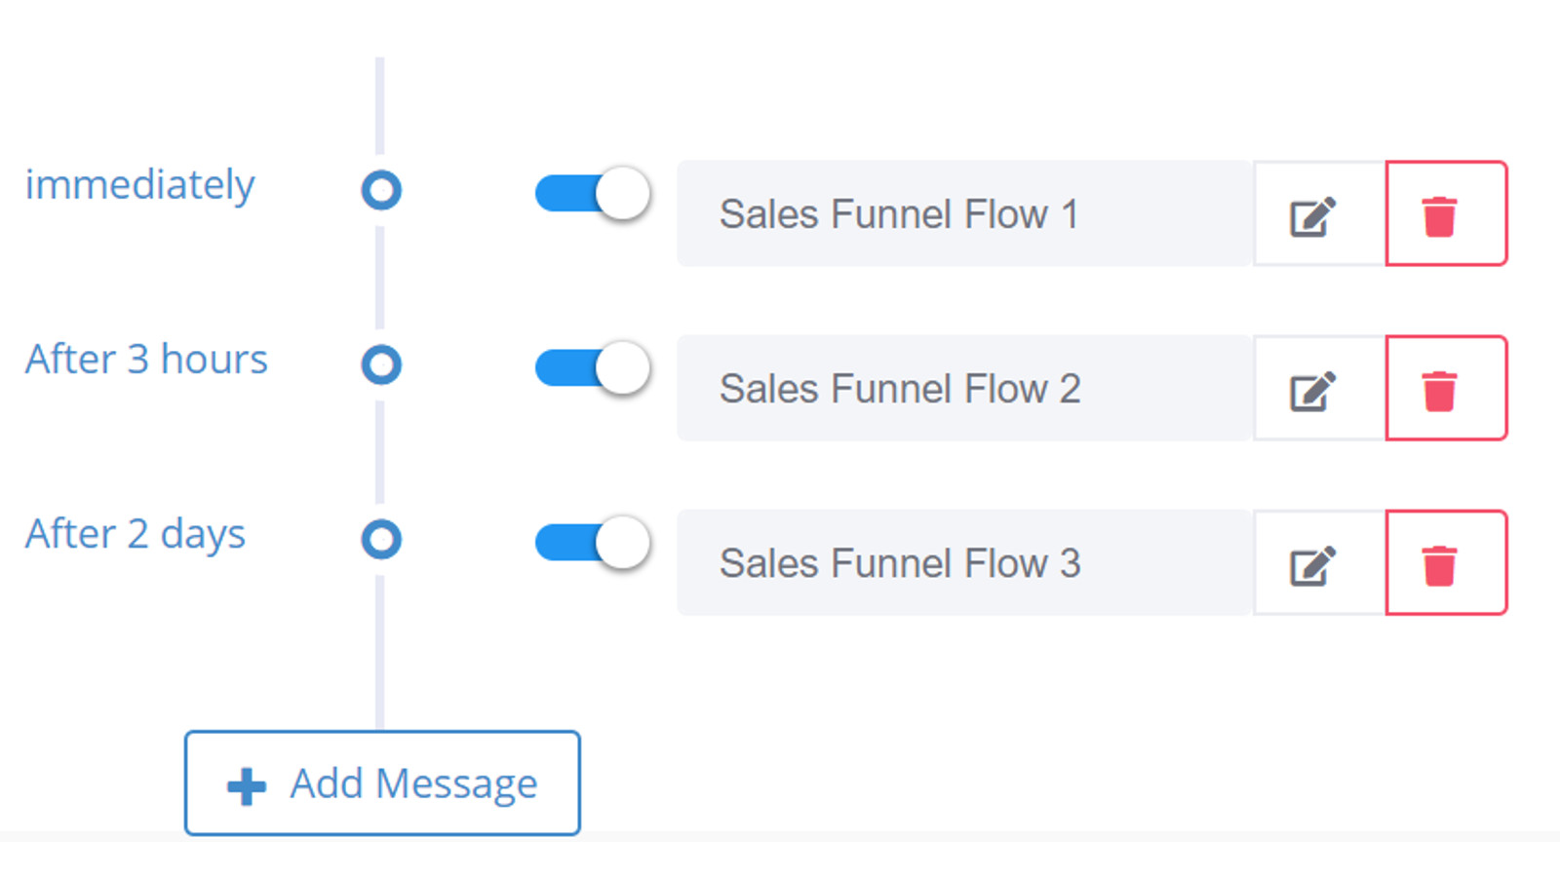Click the timeline marker for After 2 days

pos(381,539)
